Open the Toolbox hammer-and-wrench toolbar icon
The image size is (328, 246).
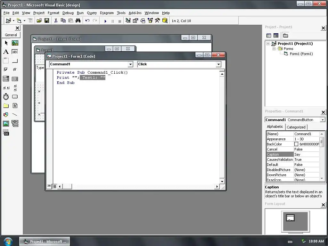157,20
